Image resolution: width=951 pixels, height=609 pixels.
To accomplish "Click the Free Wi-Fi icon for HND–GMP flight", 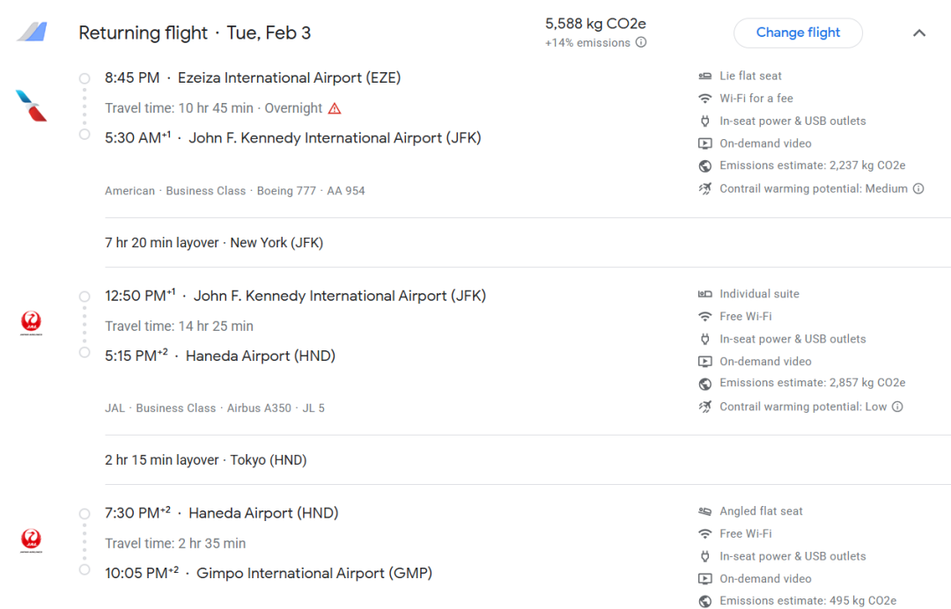I will pos(704,534).
